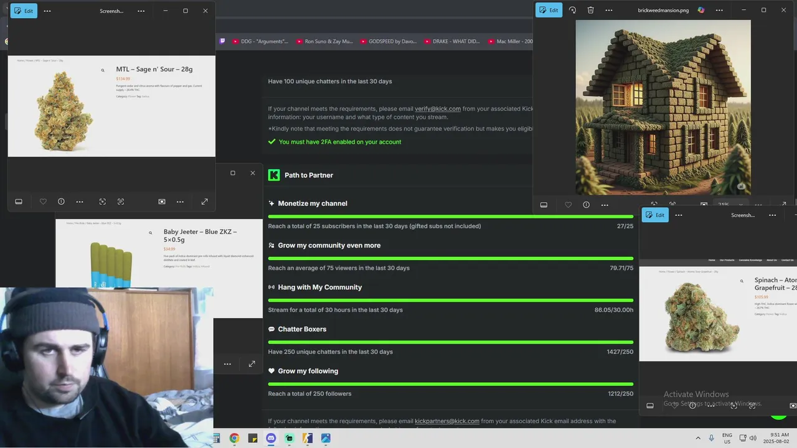Toggle filmstrip in the Spinach Photos window
The image size is (797, 448).
coord(650,406)
